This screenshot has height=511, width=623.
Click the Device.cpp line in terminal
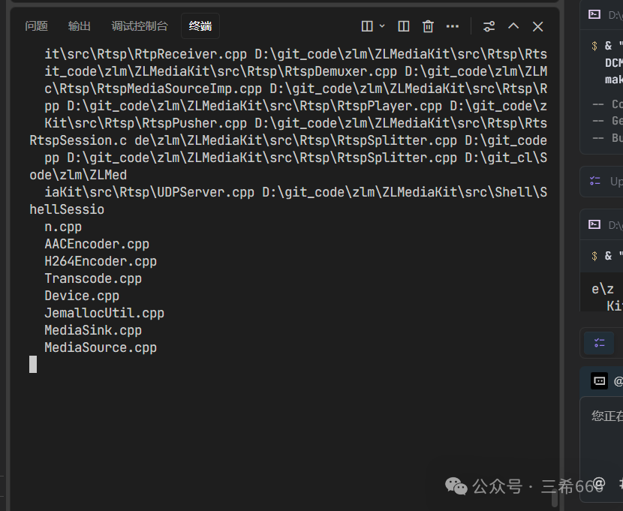pos(82,296)
